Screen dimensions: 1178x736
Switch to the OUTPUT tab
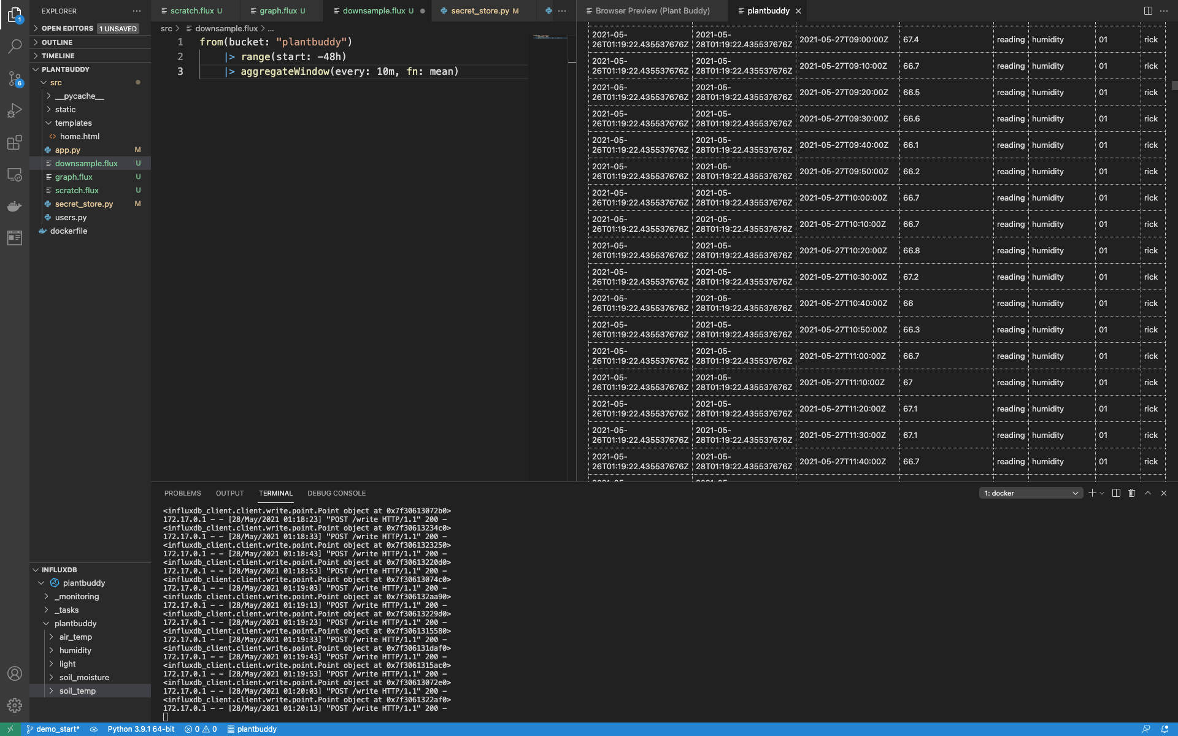229,493
